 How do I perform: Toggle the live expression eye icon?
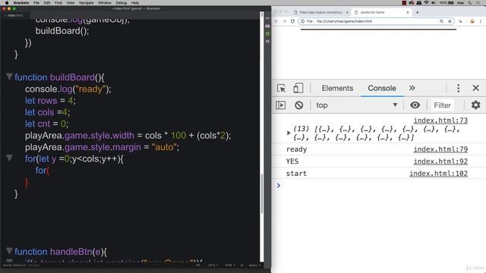click(x=415, y=105)
